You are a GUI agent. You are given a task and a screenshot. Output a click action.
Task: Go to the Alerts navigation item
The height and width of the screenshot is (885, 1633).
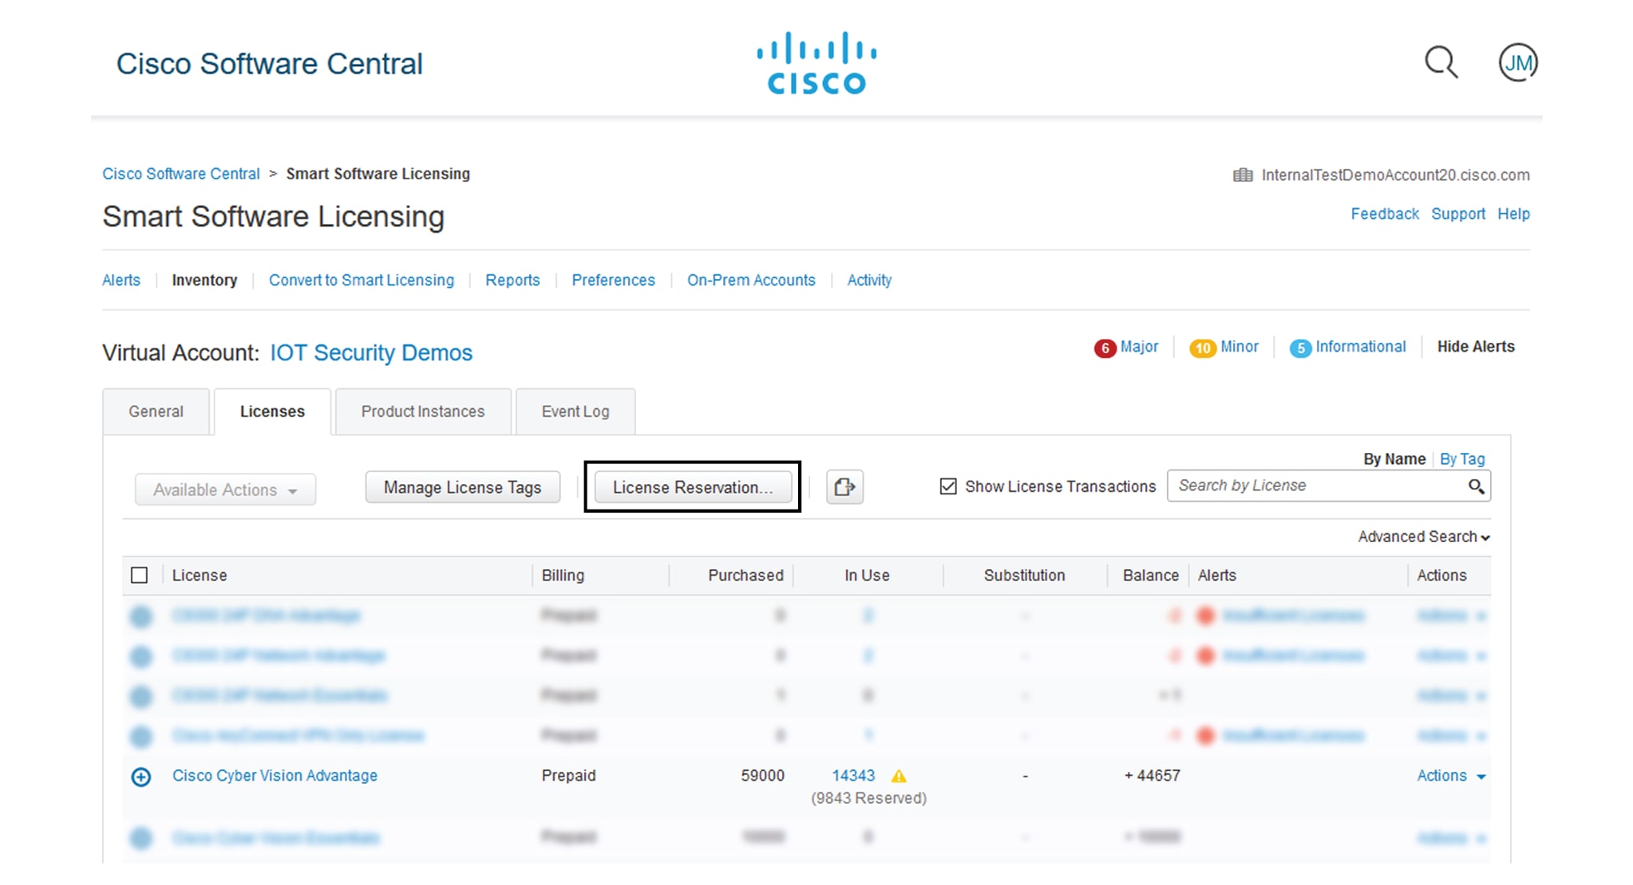click(121, 280)
